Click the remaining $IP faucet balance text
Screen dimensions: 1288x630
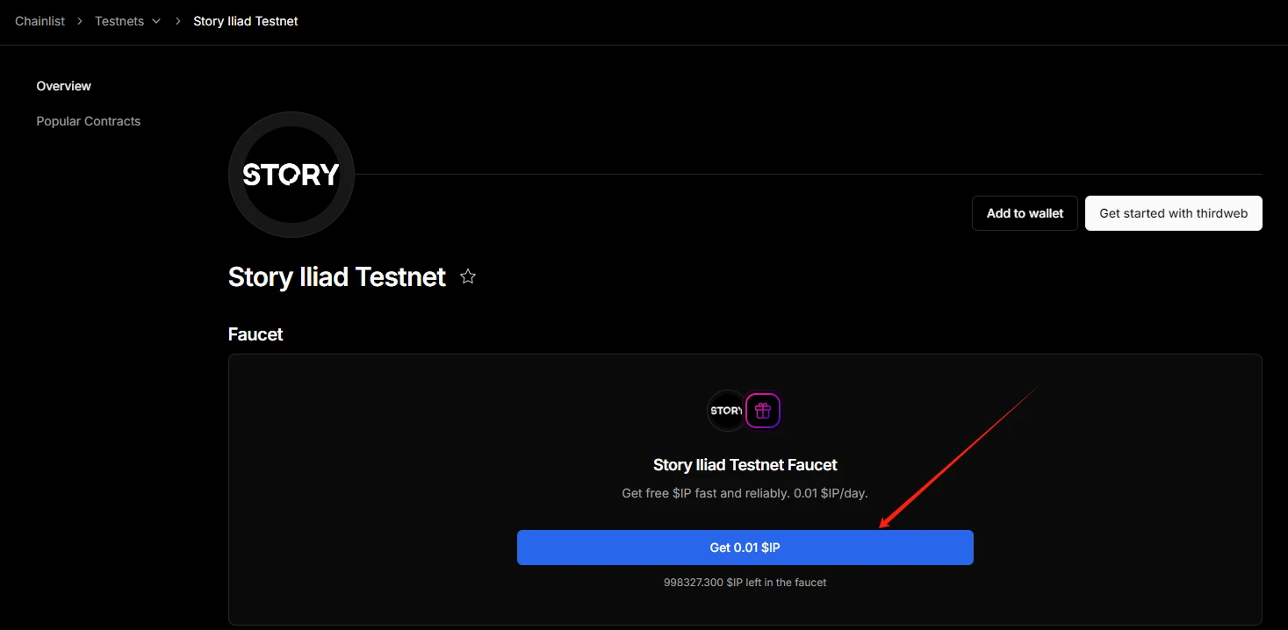pyautogui.click(x=745, y=583)
